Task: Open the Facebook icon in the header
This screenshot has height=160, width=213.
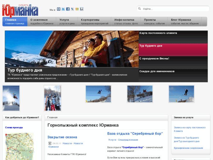Action: [68, 9]
